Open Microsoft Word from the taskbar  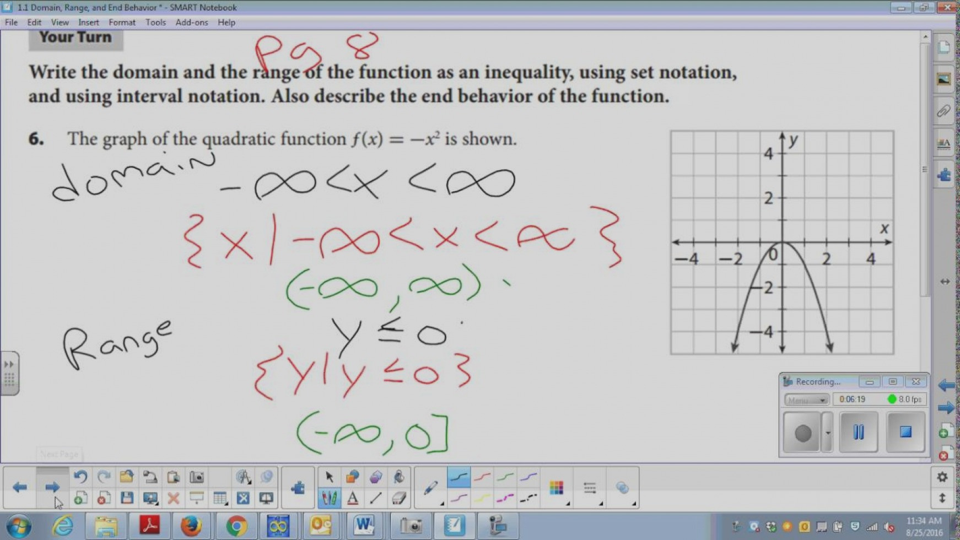point(364,526)
